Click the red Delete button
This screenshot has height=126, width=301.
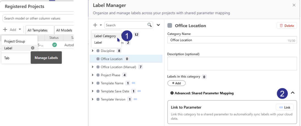(x=287, y=25)
